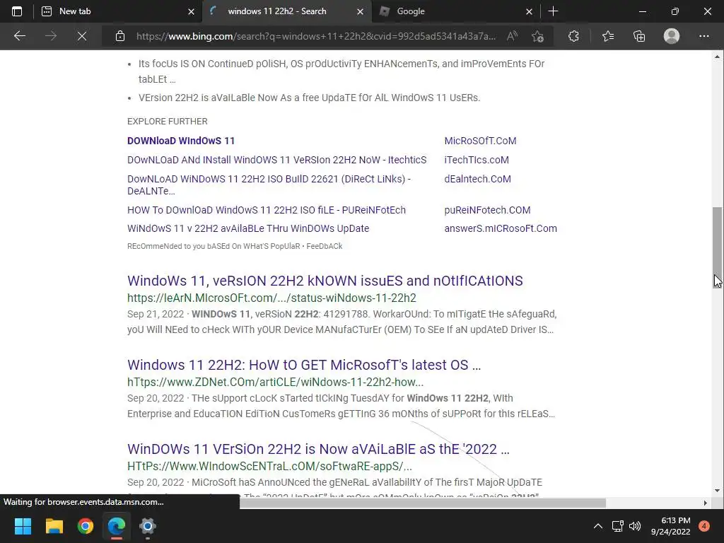Activate Read aloud icon in address bar
The width and height of the screenshot is (724, 543).
coord(512,36)
